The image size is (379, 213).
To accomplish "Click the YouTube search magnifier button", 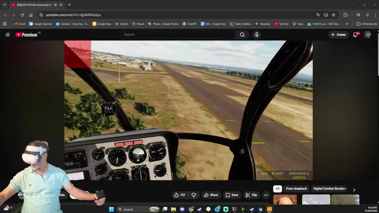I will point(242,35).
